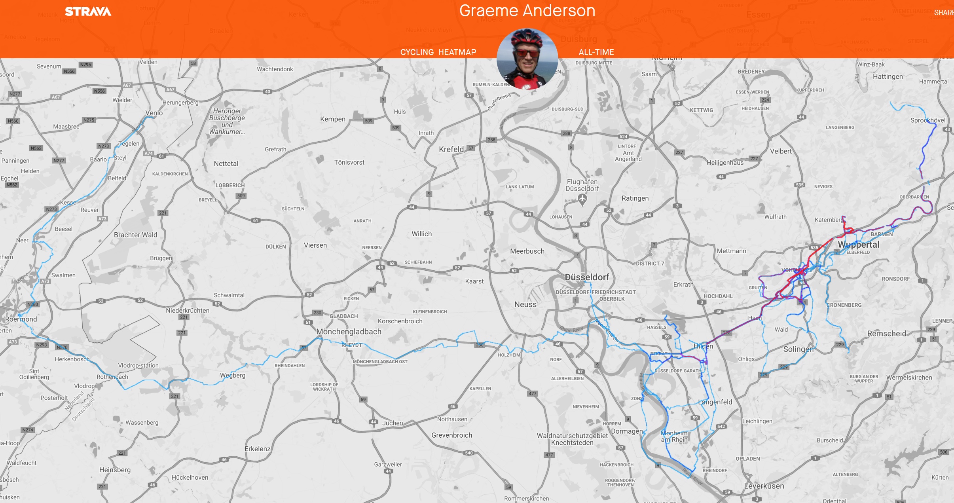Click the airport icon at Flughafen Düsseldorf
954x503 pixels.
pos(582,200)
